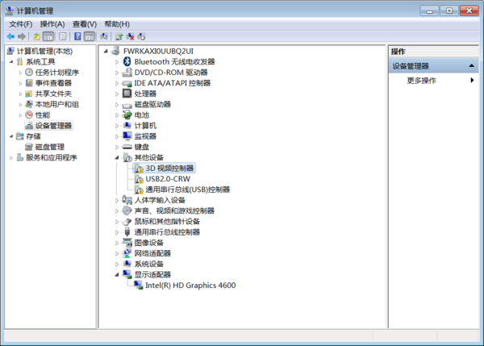The width and height of the screenshot is (484, 346).
Task: Toggle the Show/Hide Console Tree toolbar icon
Action: pos(48,37)
